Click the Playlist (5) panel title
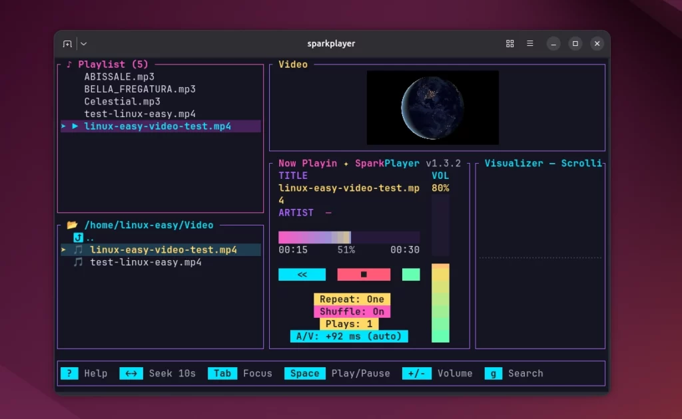 pos(113,65)
